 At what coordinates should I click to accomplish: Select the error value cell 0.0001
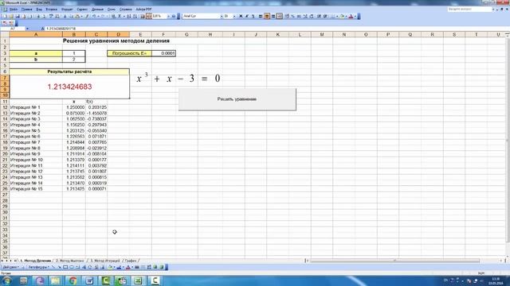coord(163,53)
